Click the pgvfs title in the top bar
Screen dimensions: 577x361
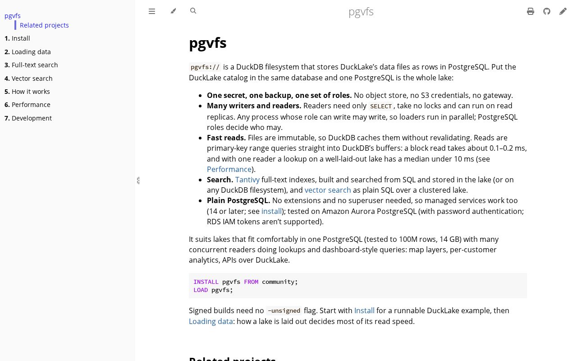[x=361, y=12]
